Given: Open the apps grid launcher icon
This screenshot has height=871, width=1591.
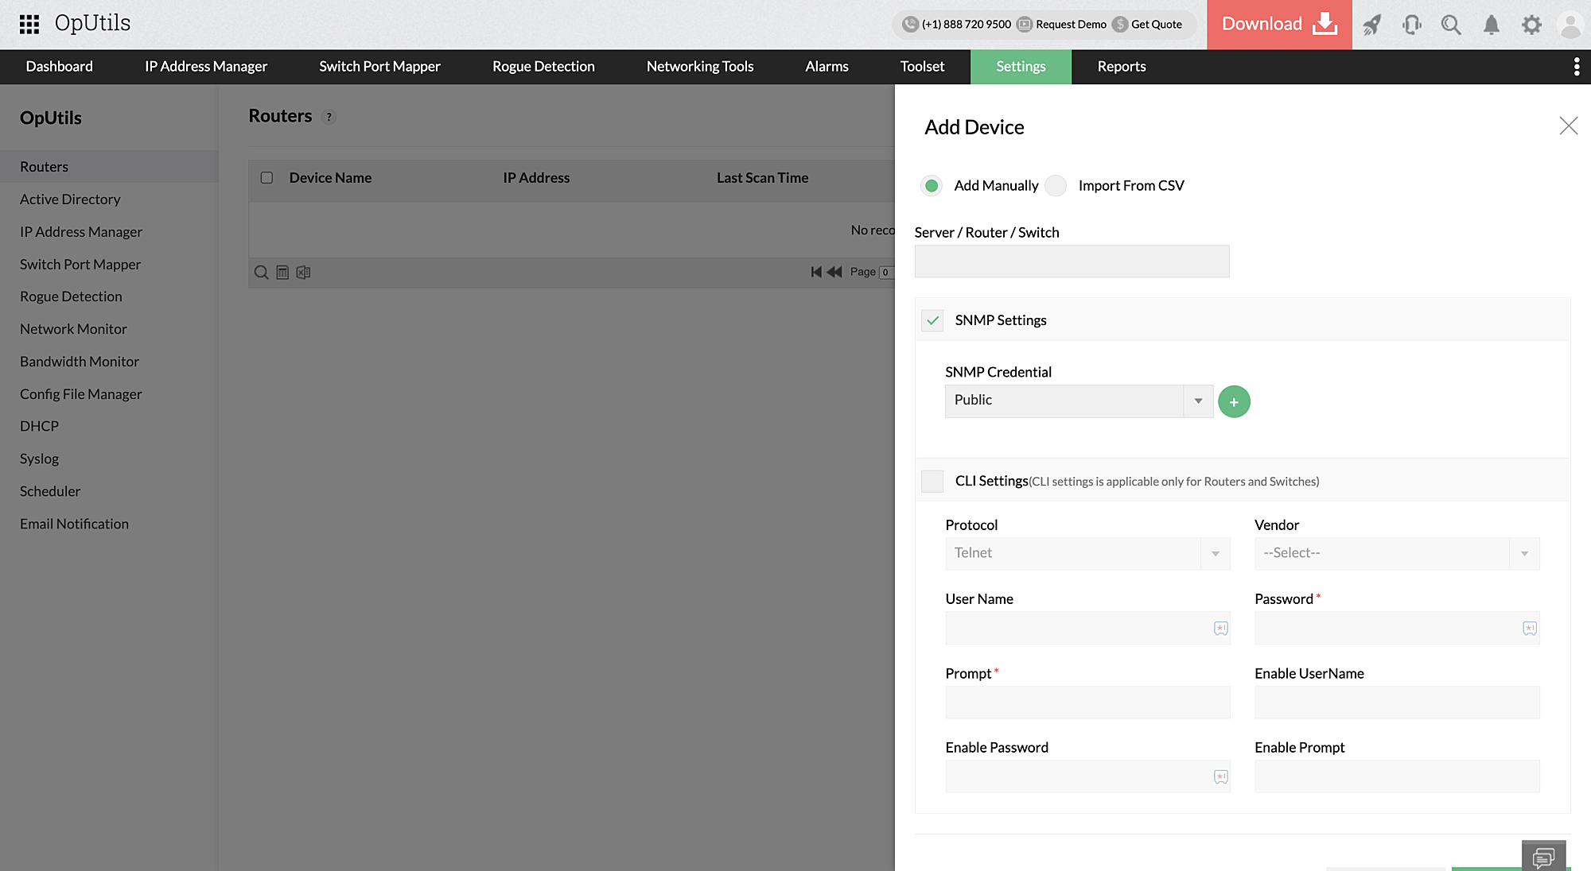Looking at the screenshot, I should pos(29,24).
